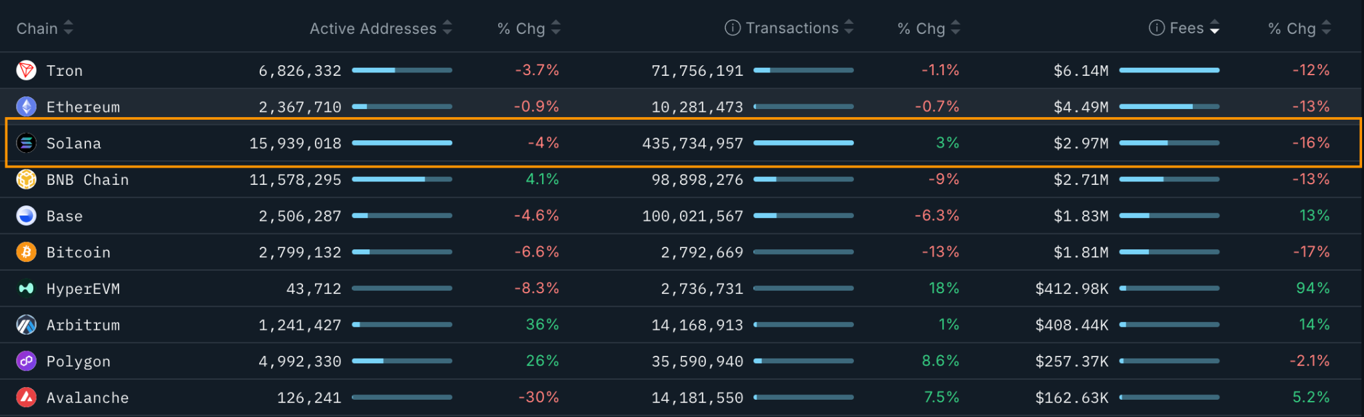
Task: Select Polygon fees value $257.37K
Action: click(1072, 362)
